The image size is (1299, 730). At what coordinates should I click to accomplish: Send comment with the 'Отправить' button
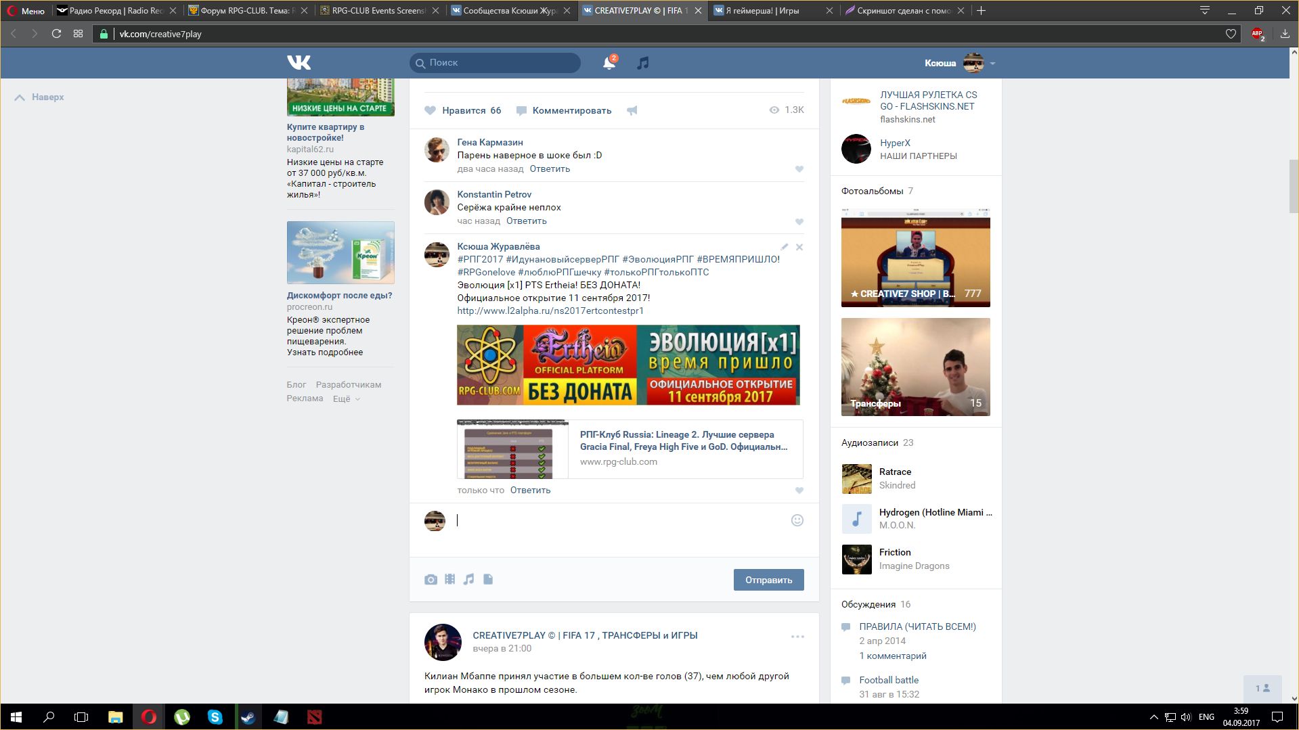[769, 580]
